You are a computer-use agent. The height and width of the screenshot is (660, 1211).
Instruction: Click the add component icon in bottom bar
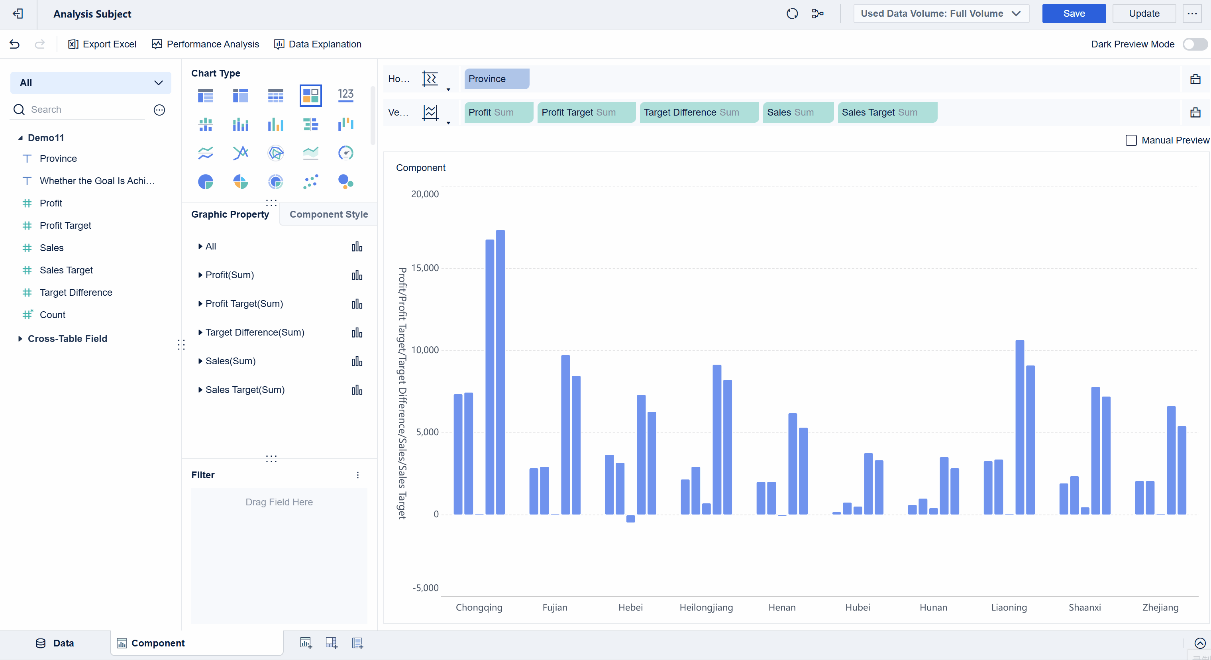click(306, 643)
